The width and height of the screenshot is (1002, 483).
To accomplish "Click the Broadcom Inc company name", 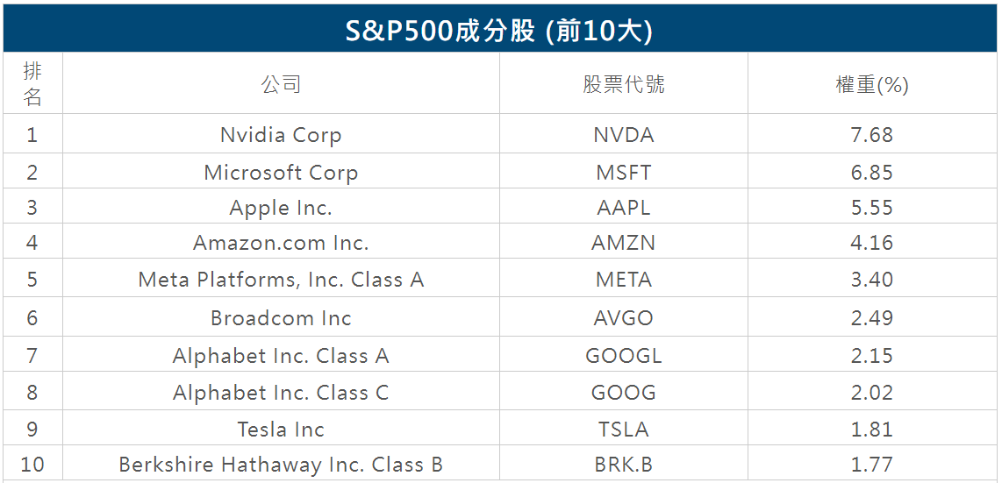I will (x=281, y=318).
